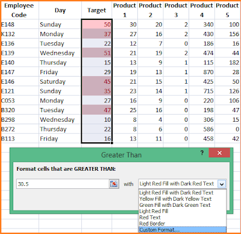
Task: Click the Greater Than dialog title bar
Action: point(121,155)
